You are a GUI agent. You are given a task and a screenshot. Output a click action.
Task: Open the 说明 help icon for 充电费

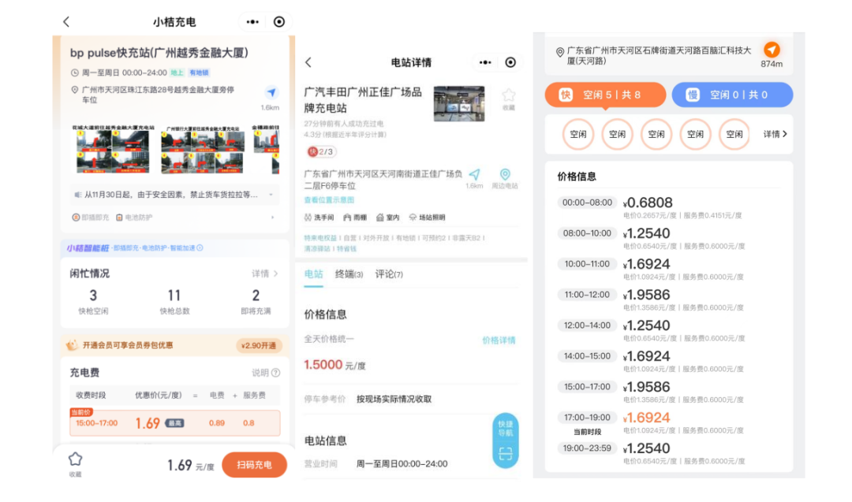(275, 372)
